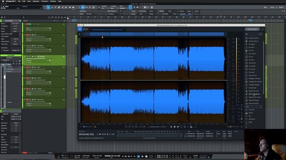
Task: Toggle Instant process checkbox in RX
Action: [148, 127]
